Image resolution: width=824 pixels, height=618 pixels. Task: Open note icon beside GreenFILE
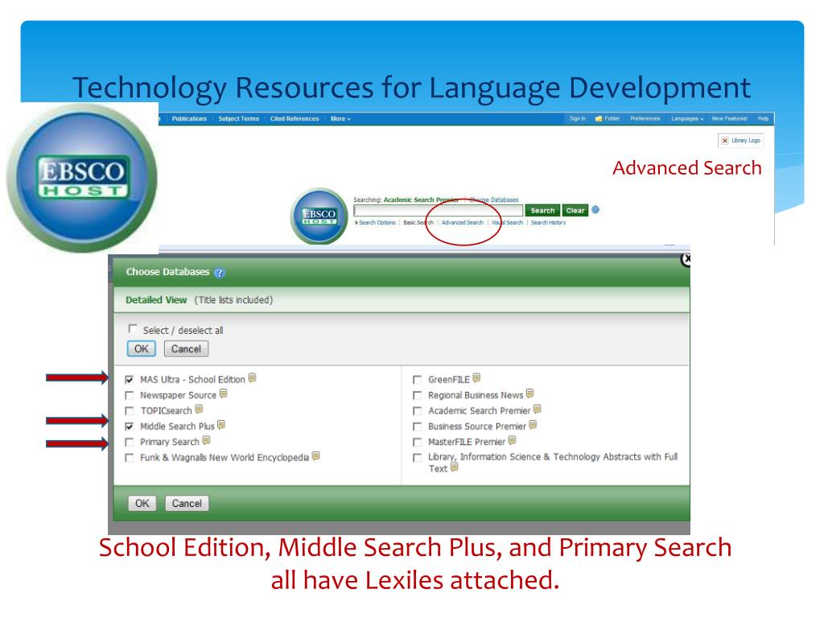point(476,378)
